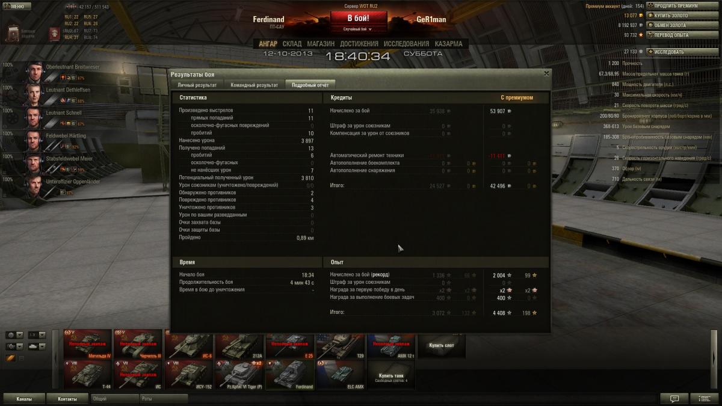
Task: Open the list icon button at bottom right
Action: pos(703,398)
